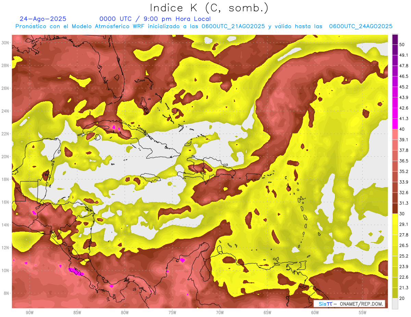This screenshot has width=411, height=317.
Task: Click the color scale value "42.6"
Action: [404, 108]
